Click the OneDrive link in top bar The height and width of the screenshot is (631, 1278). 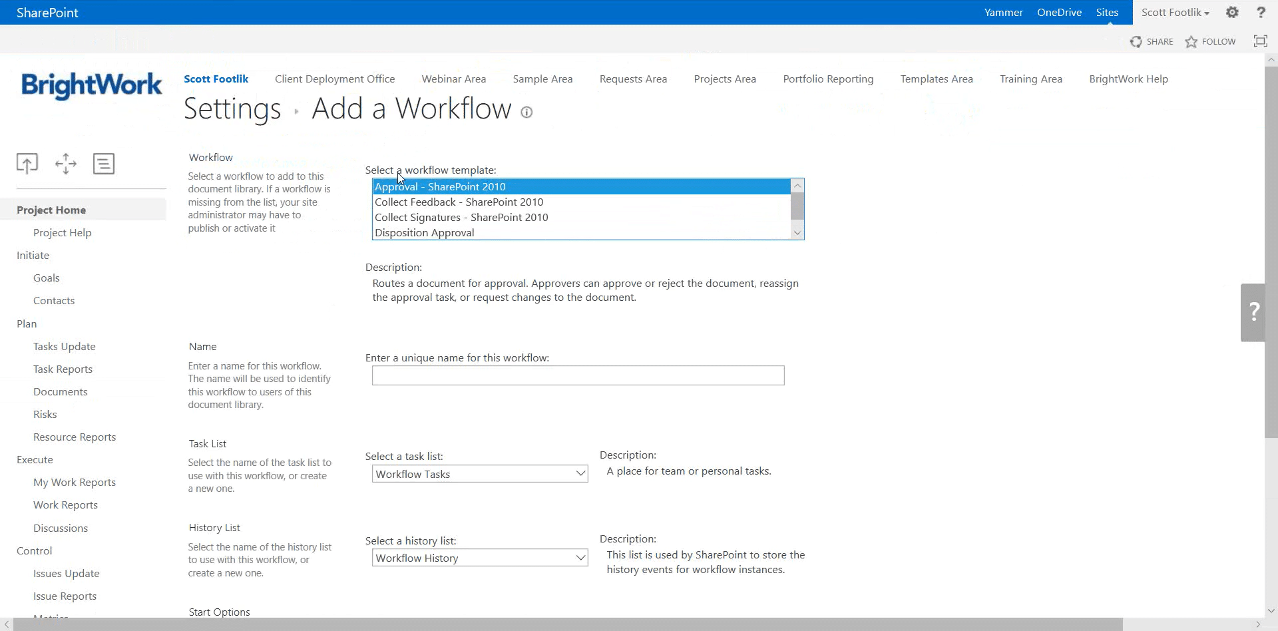pos(1059,13)
